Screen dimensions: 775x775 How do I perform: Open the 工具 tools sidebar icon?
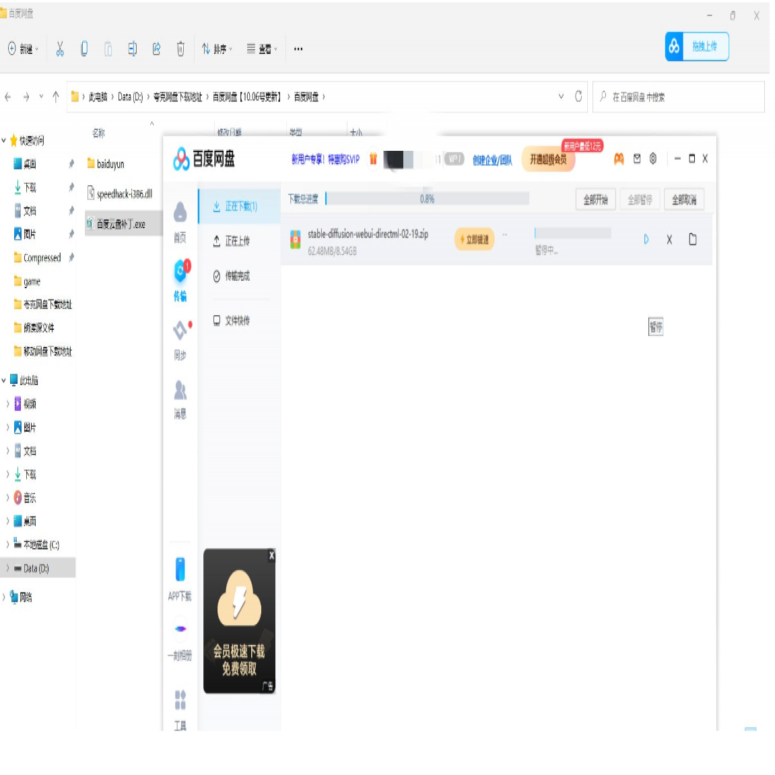180,710
